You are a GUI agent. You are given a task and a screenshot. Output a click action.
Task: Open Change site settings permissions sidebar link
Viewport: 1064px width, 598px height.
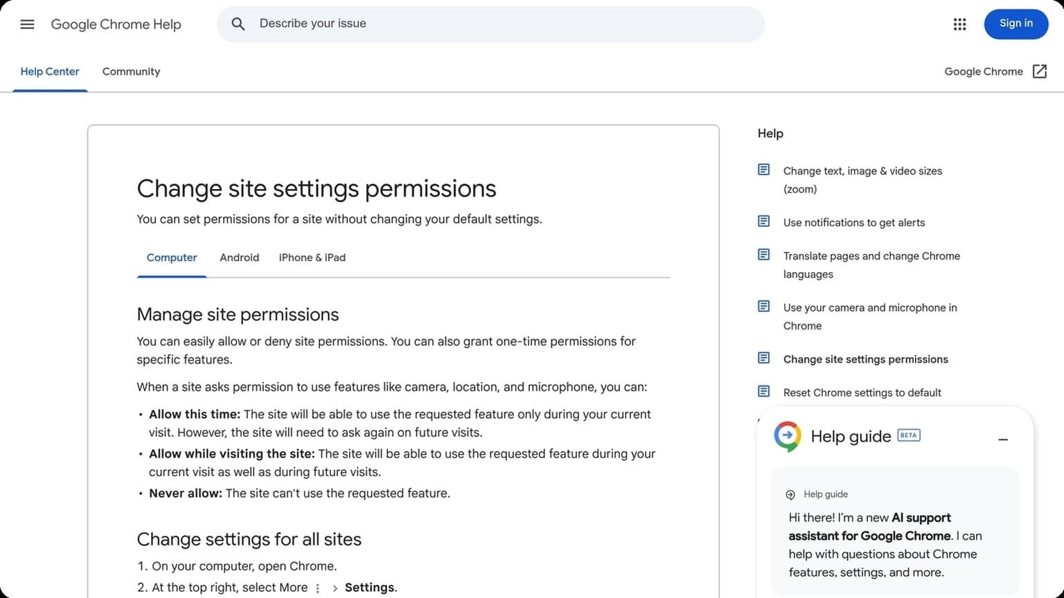(x=866, y=359)
